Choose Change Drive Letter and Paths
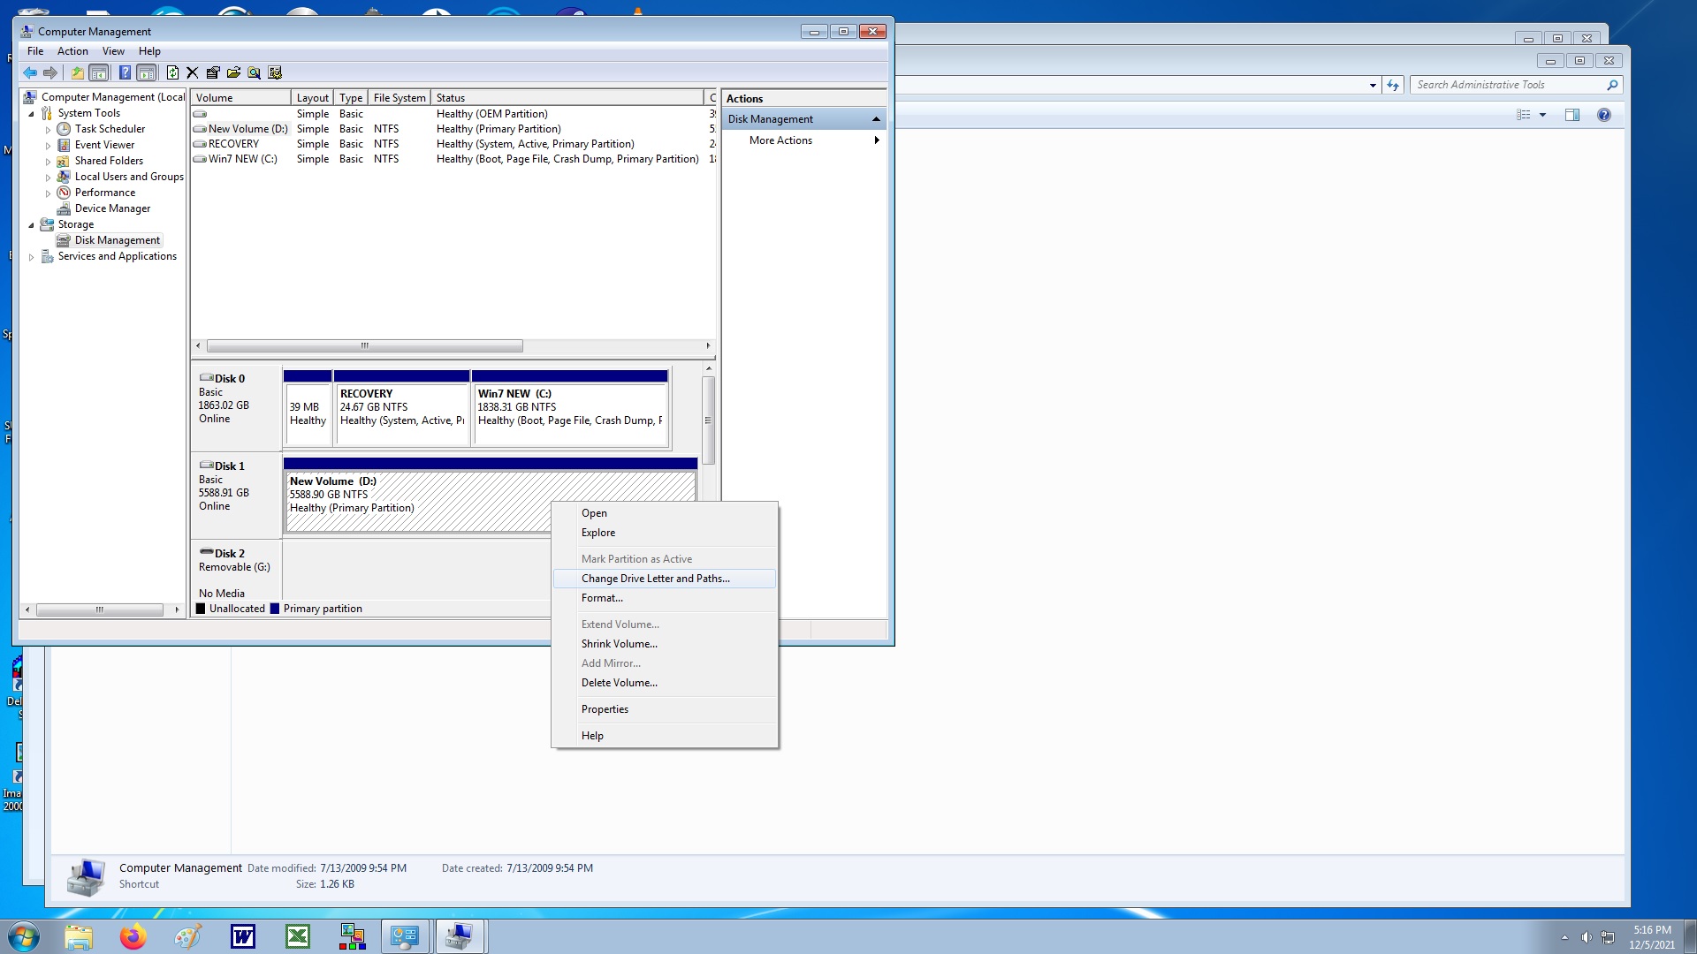The image size is (1697, 954). click(665, 579)
